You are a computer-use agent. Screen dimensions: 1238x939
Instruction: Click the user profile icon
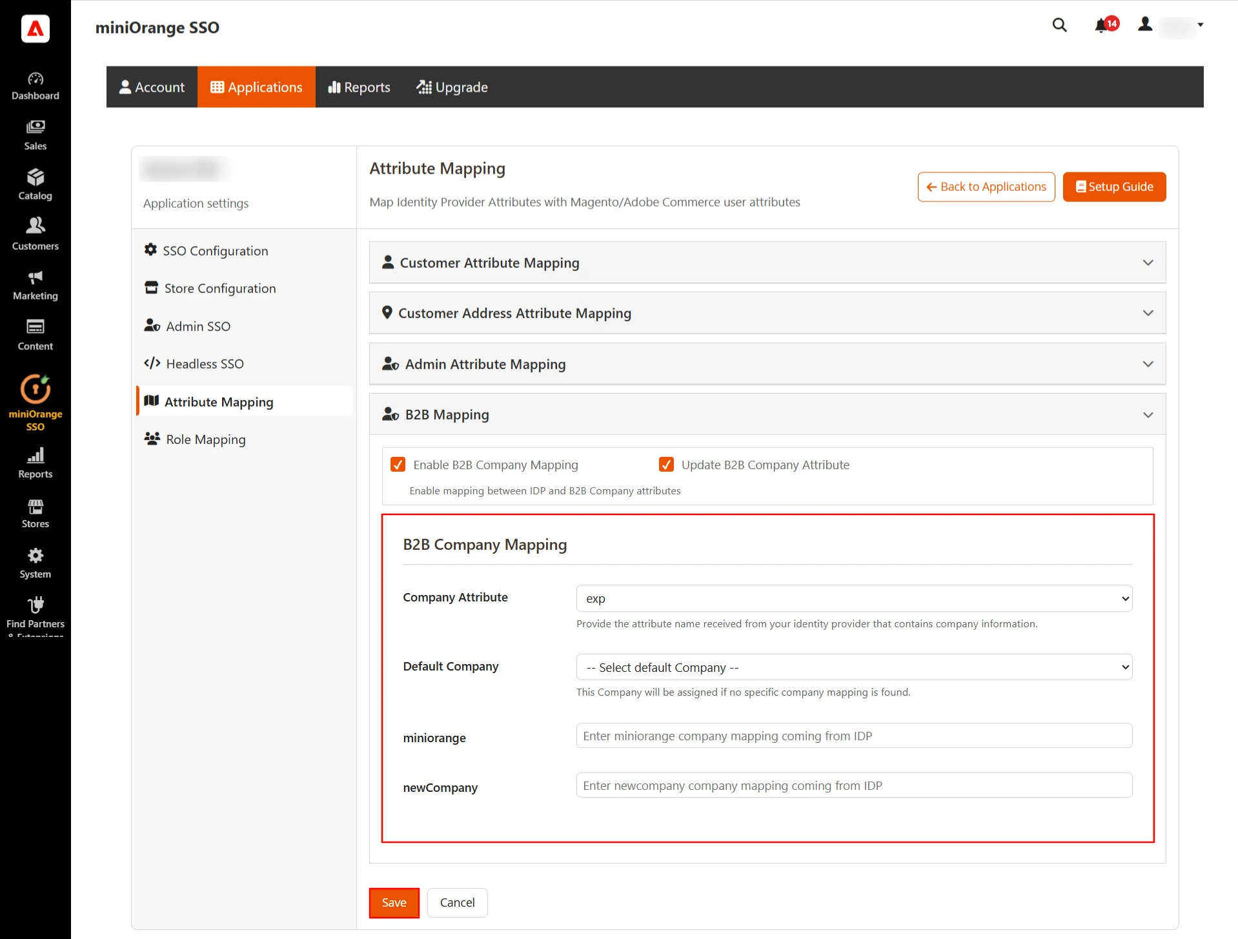click(1145, 25)
